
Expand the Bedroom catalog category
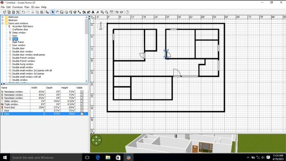click(3, 20)
